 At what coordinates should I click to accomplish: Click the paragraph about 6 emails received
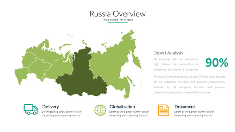click(x=189, y=85)
